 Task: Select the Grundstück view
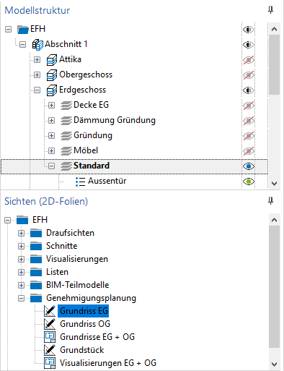click(82, 350)
